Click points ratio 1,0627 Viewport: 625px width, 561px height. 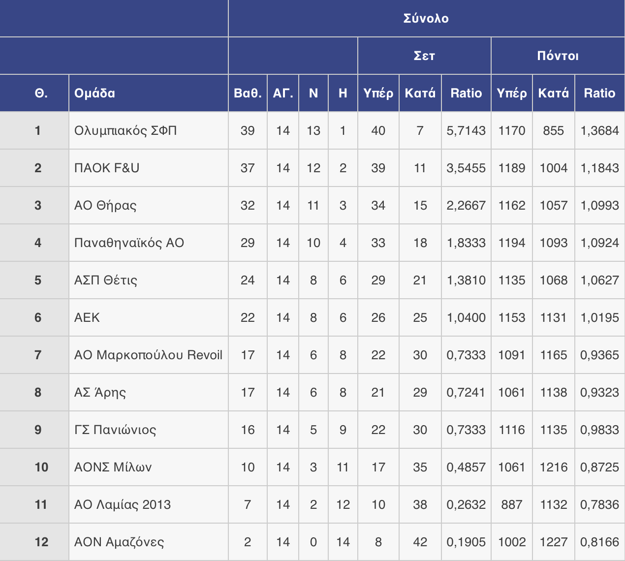click(x=599, y=280)
